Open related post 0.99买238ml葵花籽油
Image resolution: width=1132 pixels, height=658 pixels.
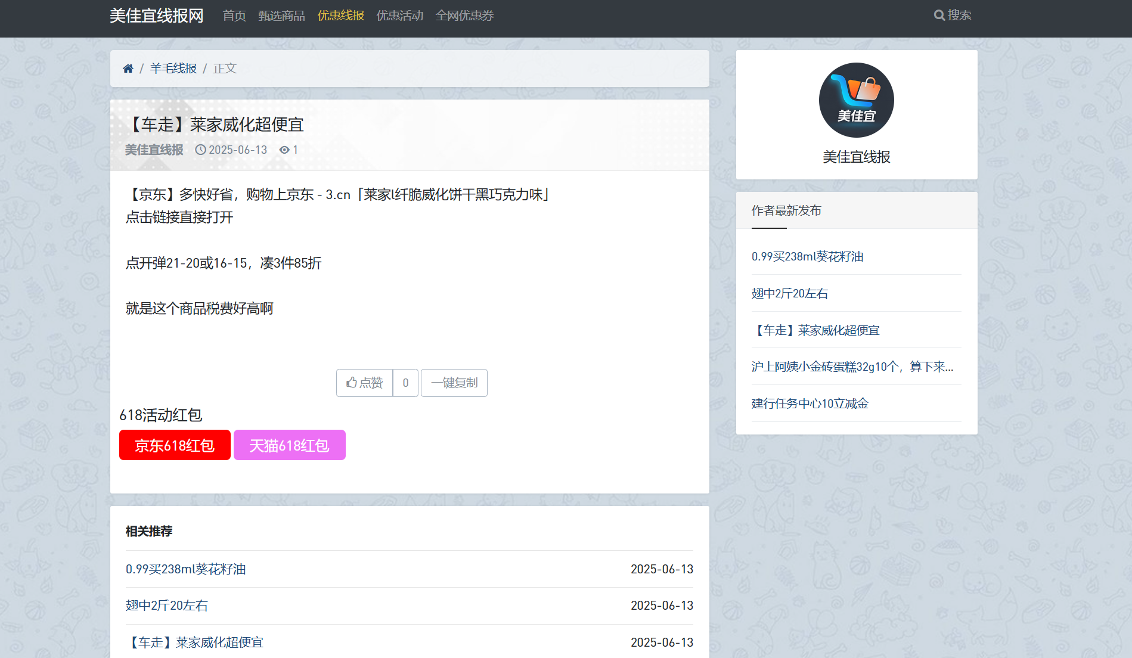(x=185, y=569)
